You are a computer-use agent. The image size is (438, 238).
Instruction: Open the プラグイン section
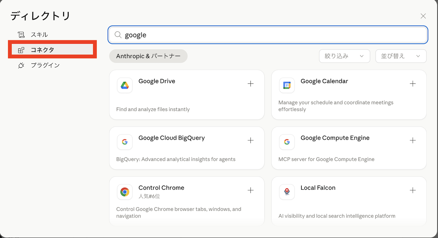pos(45,65)
